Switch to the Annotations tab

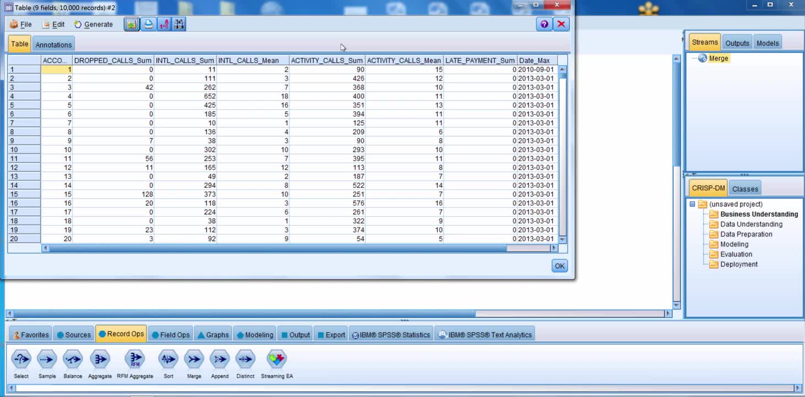click(x=53, y=45)
